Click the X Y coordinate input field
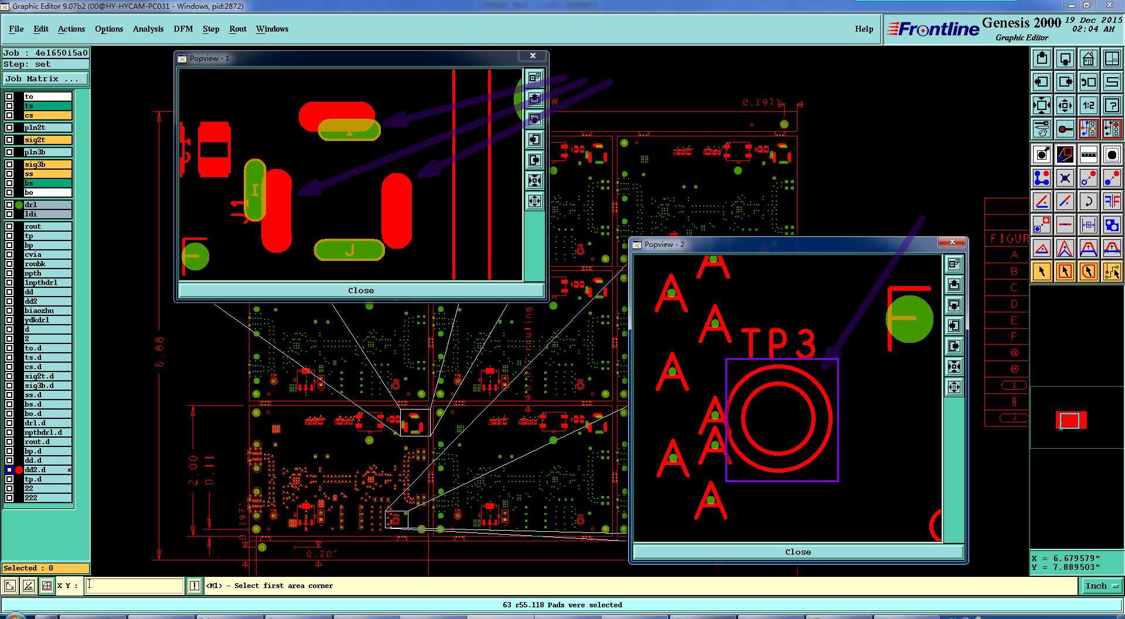This screenshot has height=619, width=1125. pyautogui.click(x=135, y=586)
